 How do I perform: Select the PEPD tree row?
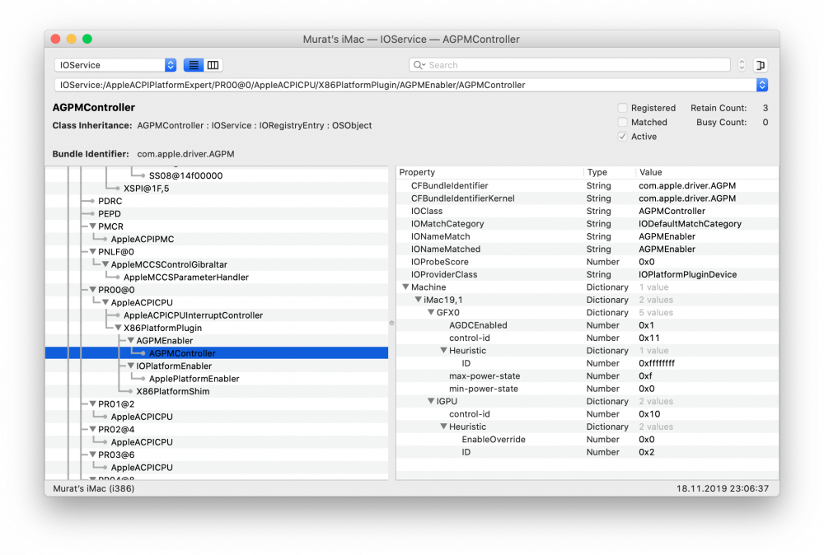pyautogui.click(x=217, y=214)
